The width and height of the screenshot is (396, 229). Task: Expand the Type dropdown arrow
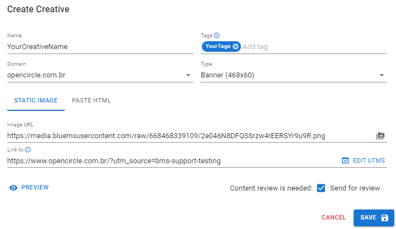[x=381, y=75]
